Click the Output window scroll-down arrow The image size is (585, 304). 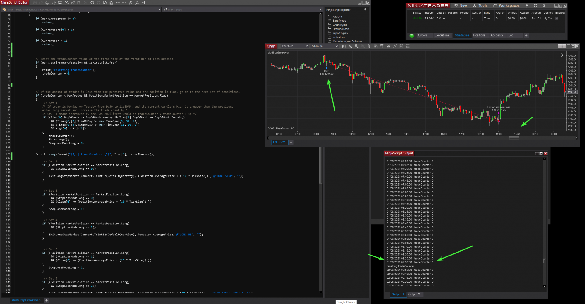pyautogui.click(x=544, y=286)
